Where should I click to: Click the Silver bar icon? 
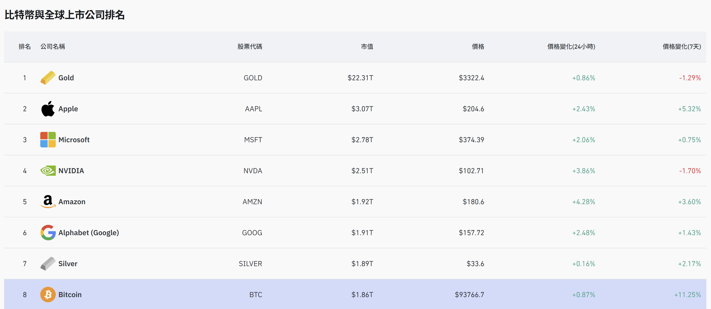click(x=48, y=264)
